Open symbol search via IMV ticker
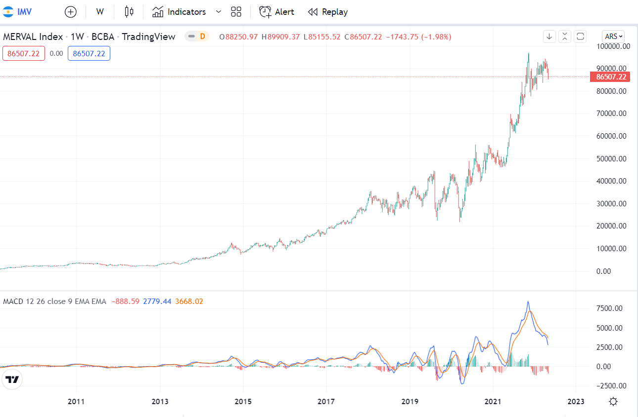The image size is (638, 417). pos(24,12)
